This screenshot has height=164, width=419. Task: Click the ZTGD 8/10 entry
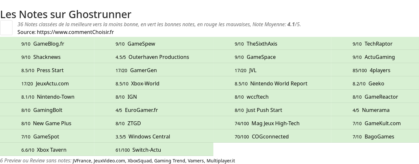click(x=128, y=123)
